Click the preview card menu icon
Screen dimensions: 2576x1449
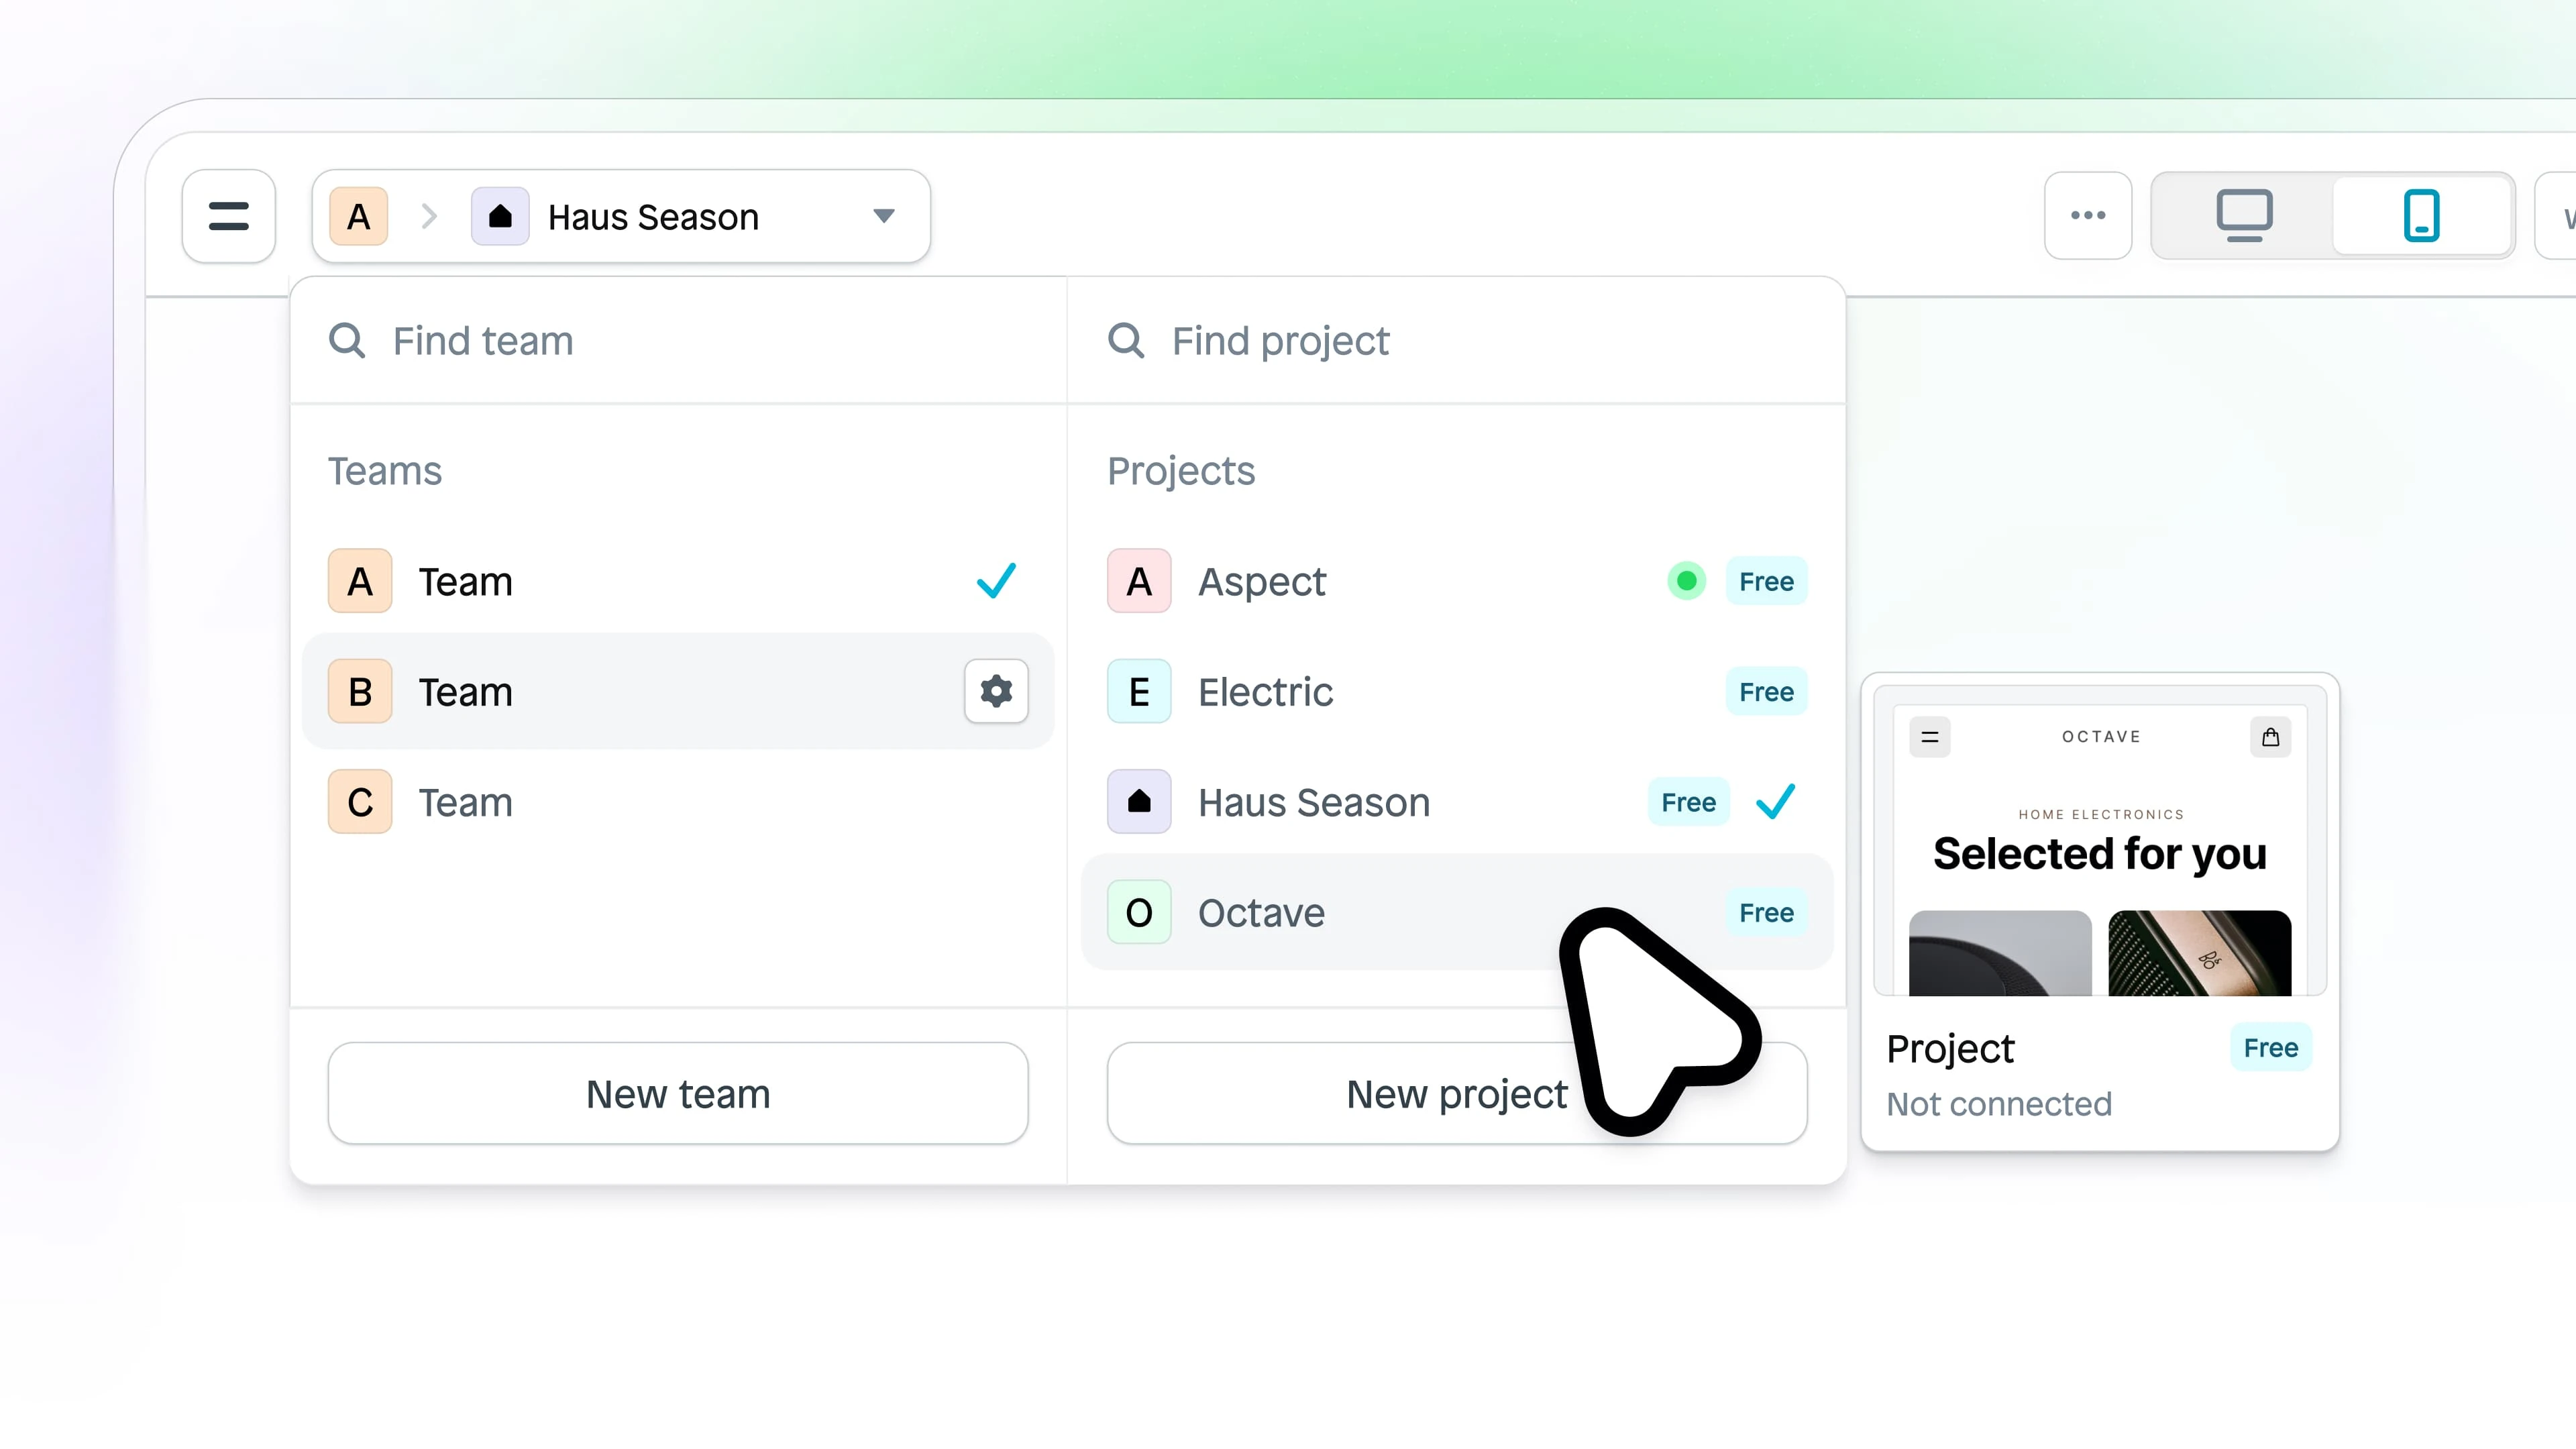pos(1930,737)
